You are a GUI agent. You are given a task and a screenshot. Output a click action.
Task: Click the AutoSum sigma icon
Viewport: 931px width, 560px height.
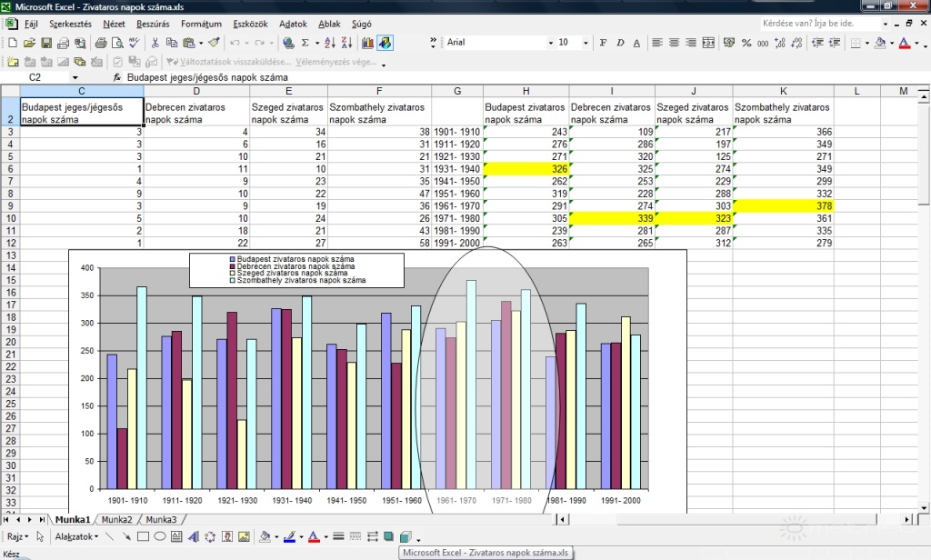[304, 43]
